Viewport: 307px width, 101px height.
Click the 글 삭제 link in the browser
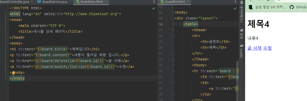(254, 48)
